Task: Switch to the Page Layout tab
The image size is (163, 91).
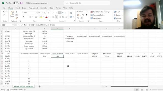Action: point(33,8)
